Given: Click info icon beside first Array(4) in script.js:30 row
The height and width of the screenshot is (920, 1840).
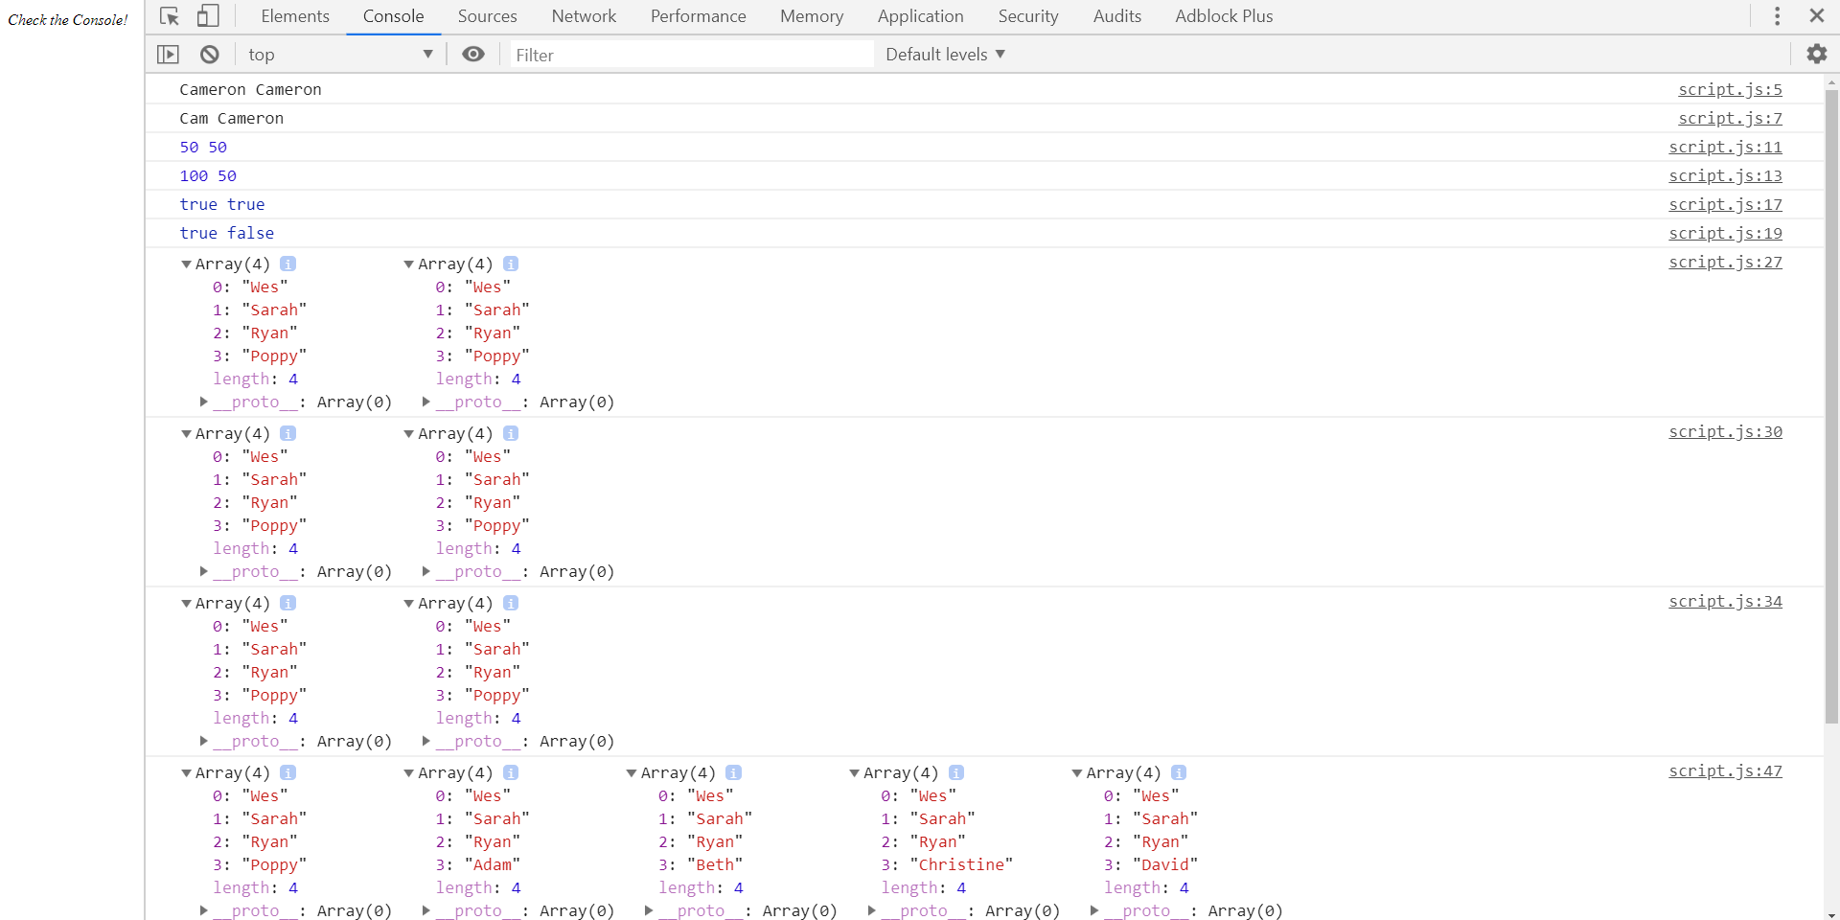Looking at the screenshot, I should click(287, 433).
